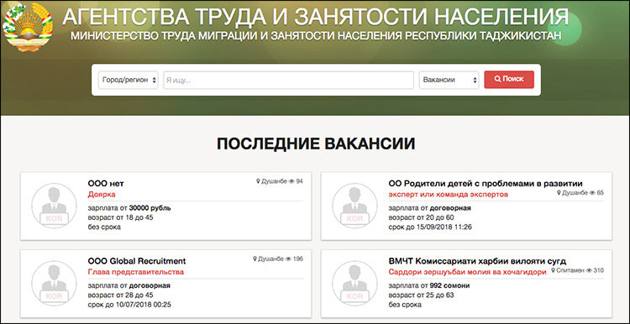630x324 pixels.
Task: Open the Город/регион dropdown
Action: 129,80
